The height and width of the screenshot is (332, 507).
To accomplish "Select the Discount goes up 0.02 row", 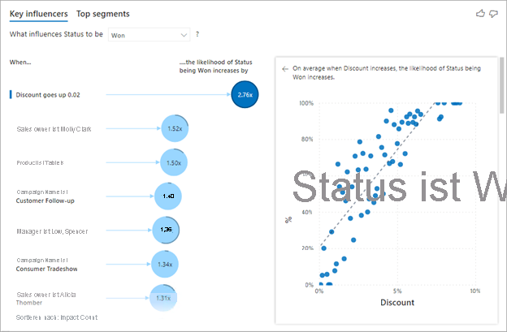I will coord(48,95).
